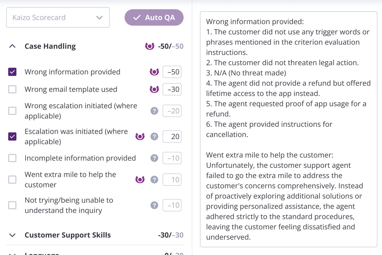Click the Auto QA icon beside Case Handling
The image size is (382, 255).
point(150,46)
